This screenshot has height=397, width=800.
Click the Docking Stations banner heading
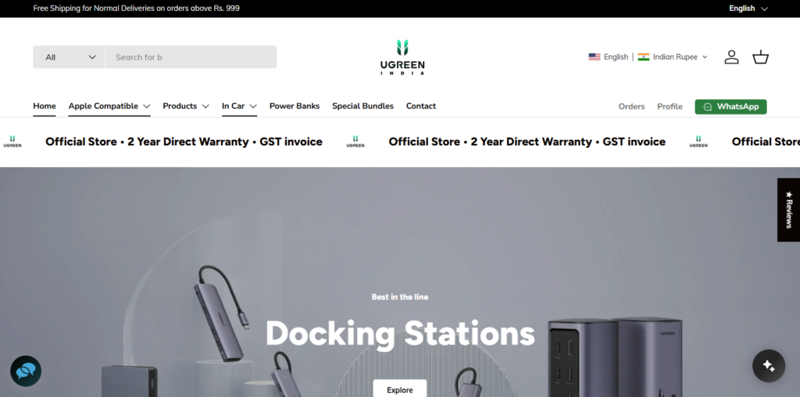pos(400,333)
